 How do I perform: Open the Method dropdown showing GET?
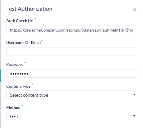pyautogui.click(x=71, y=116)
